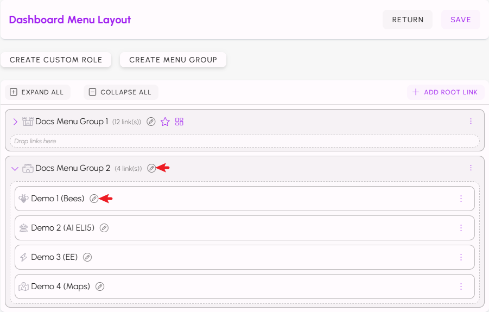
Task: Collapse Docs Menu Group 2 chevron
Action: [15, 169]
